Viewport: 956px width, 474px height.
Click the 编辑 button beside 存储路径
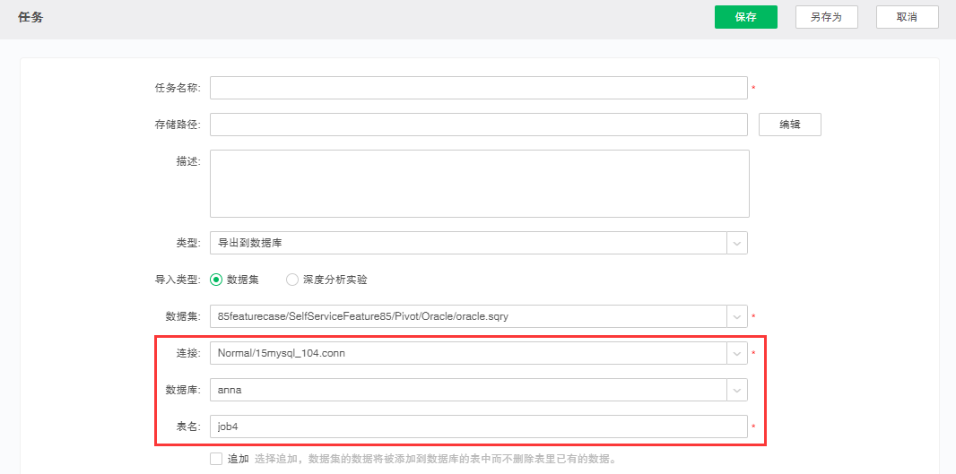789,125
